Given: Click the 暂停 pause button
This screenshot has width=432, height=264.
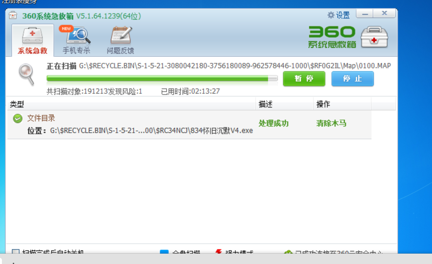Looking at the screenshot, I should (304, 79).
